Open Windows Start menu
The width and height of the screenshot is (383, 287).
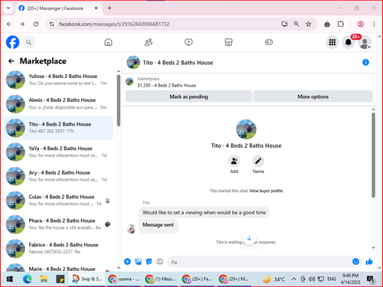point(9,279)
